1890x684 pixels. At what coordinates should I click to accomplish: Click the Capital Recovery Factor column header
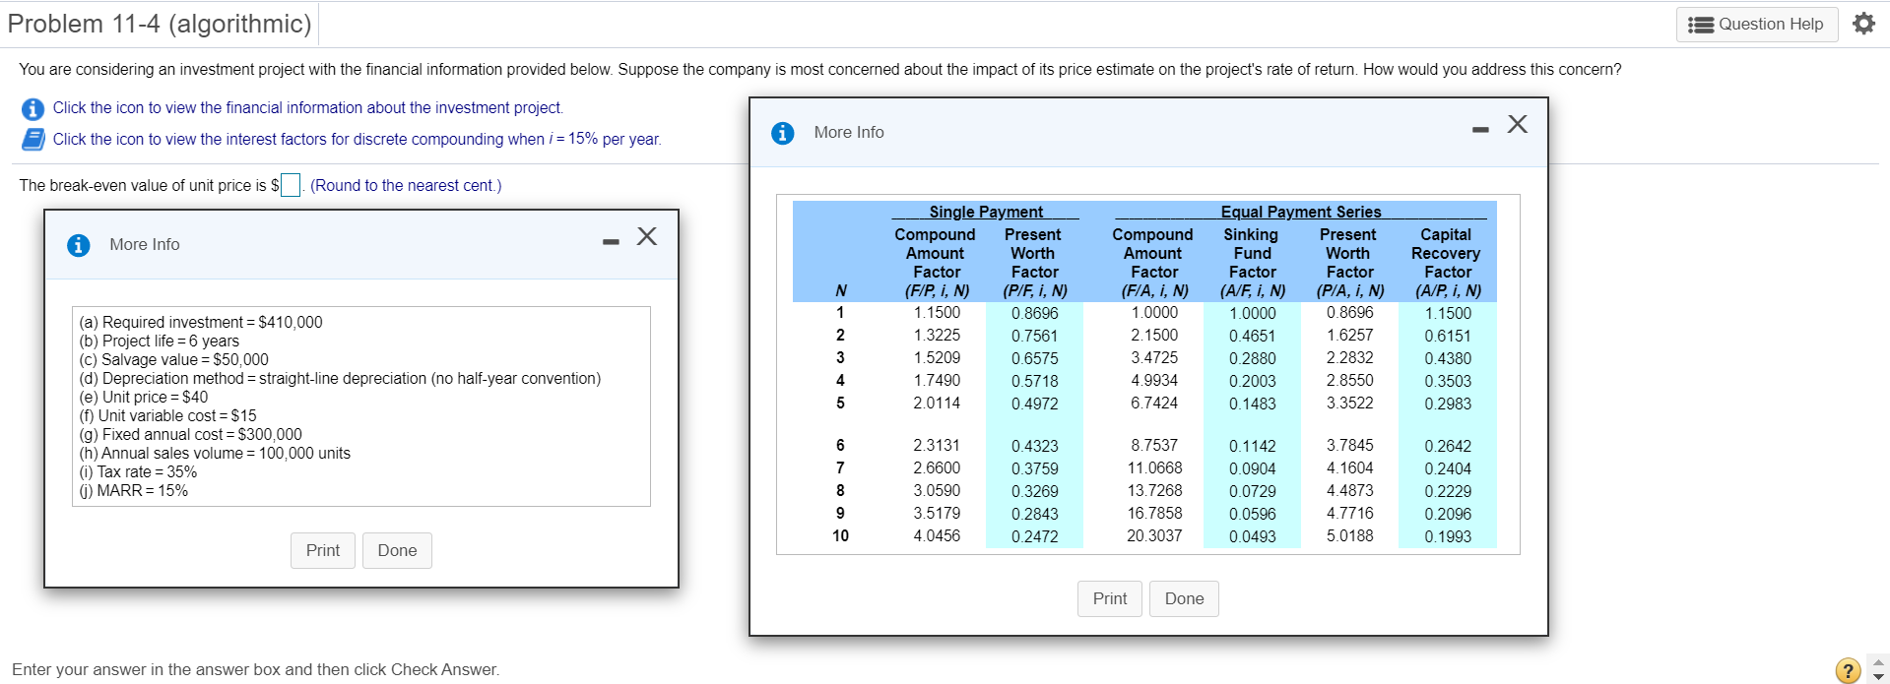[x=1446, y=262]
